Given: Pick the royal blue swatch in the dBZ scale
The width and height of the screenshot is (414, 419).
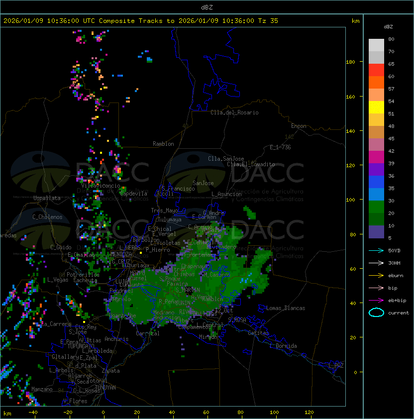Looking at the screenshot, I should point(376,182).
